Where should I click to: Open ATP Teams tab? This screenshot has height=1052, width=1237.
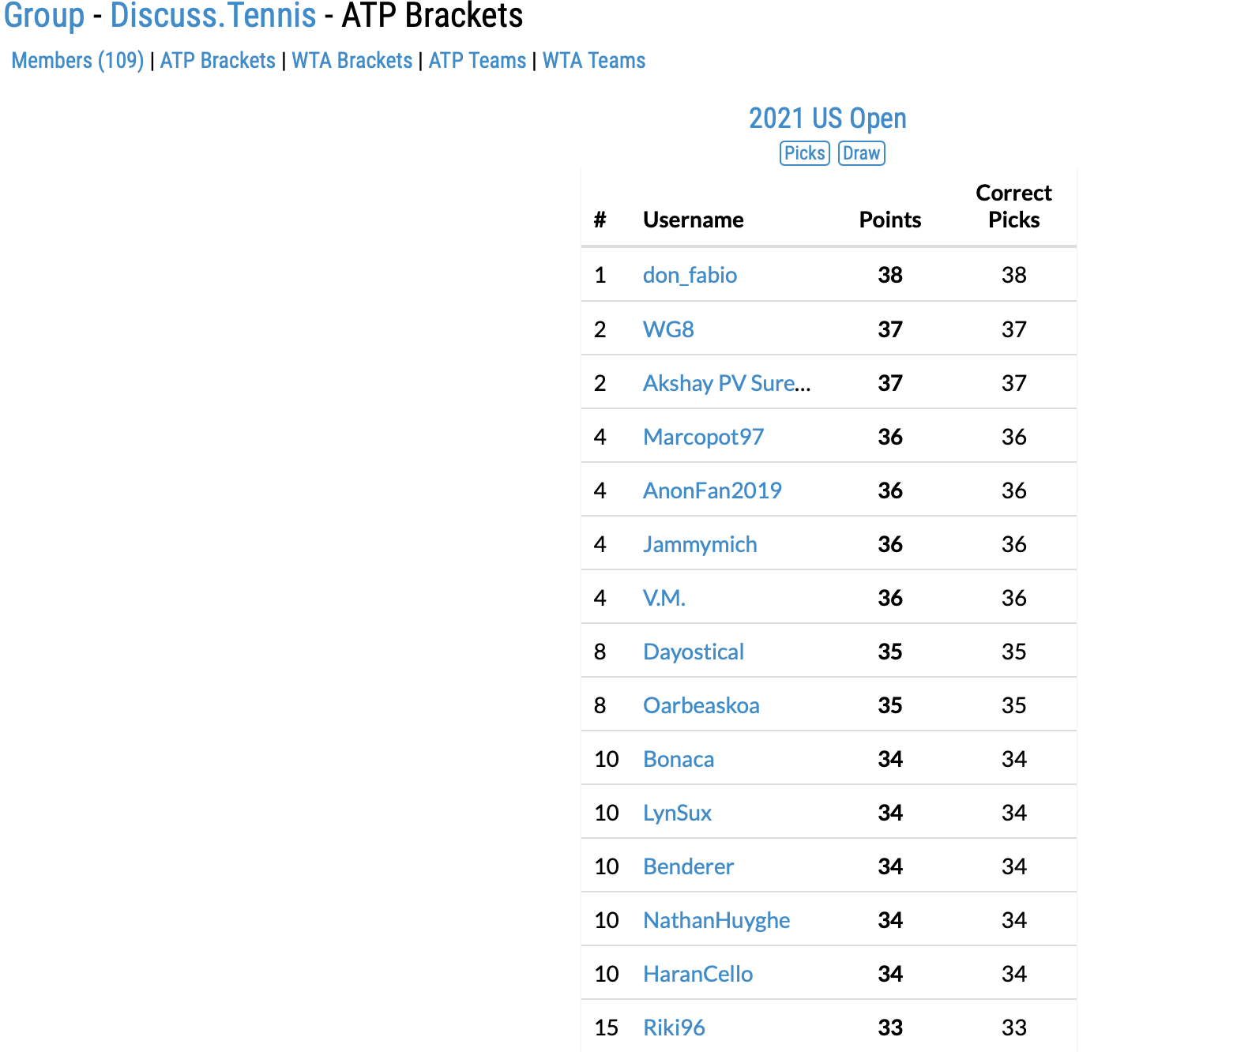(477, 61)
